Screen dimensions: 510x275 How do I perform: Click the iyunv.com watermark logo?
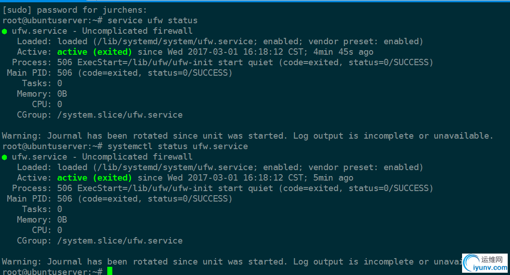click(x=485, y=263)
